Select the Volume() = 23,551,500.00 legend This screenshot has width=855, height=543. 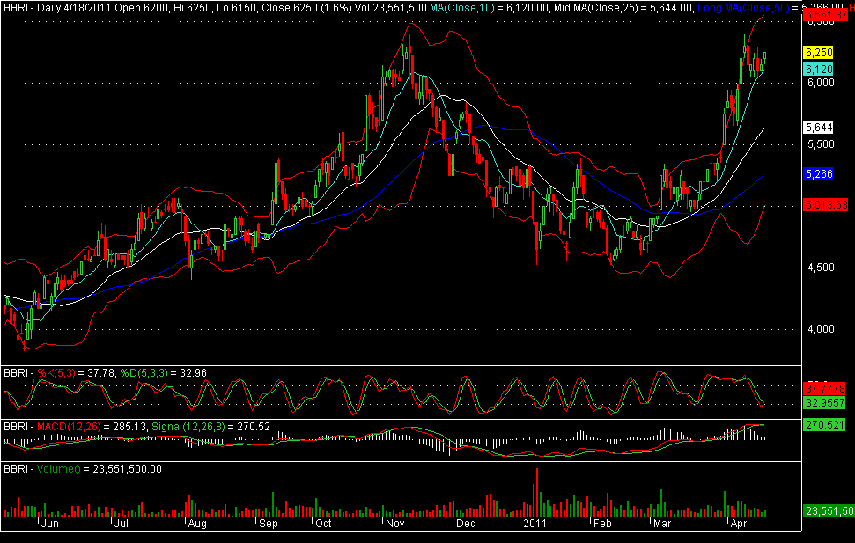click(x=100, y=469)
